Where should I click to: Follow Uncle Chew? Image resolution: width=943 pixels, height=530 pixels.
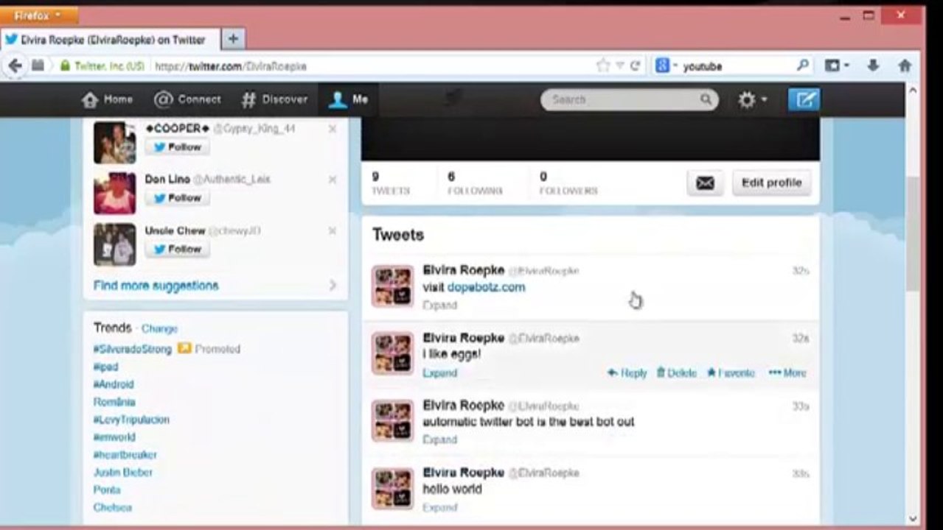click(x=177, y=250)
